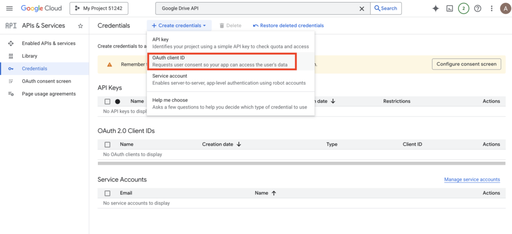Screen dimensions: 512x234
Task: Check the OAuth 2.0 Client IDs checkbox
Action: tap(107, 144)
